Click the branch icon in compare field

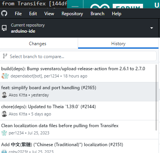click(5, 56)
